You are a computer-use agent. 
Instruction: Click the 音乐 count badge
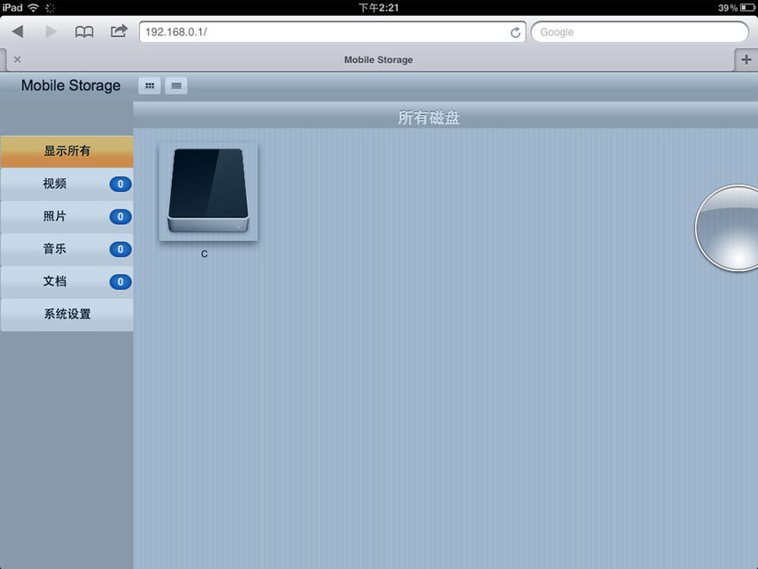pyautogui.click(x=121, y=249)
